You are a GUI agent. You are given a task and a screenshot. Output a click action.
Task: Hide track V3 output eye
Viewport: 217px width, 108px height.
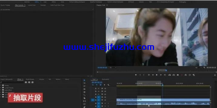tap(105, 94)
